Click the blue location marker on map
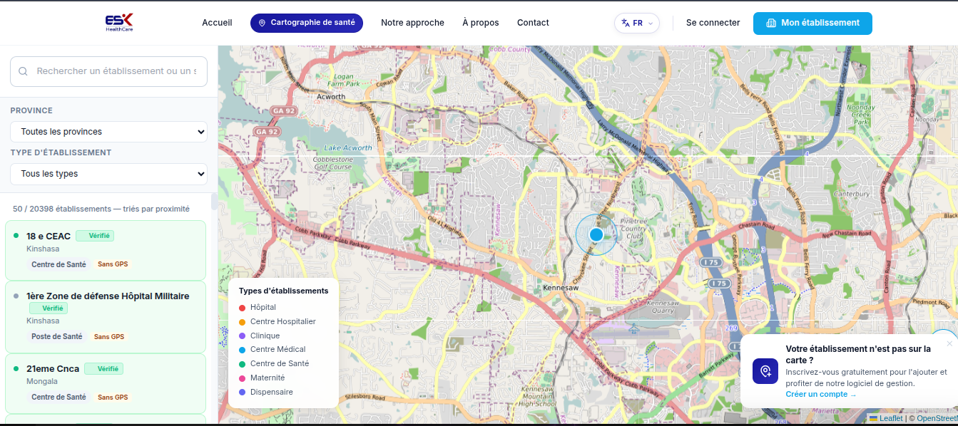The height and width of the screenshot is (426, 958). [596, 234]
